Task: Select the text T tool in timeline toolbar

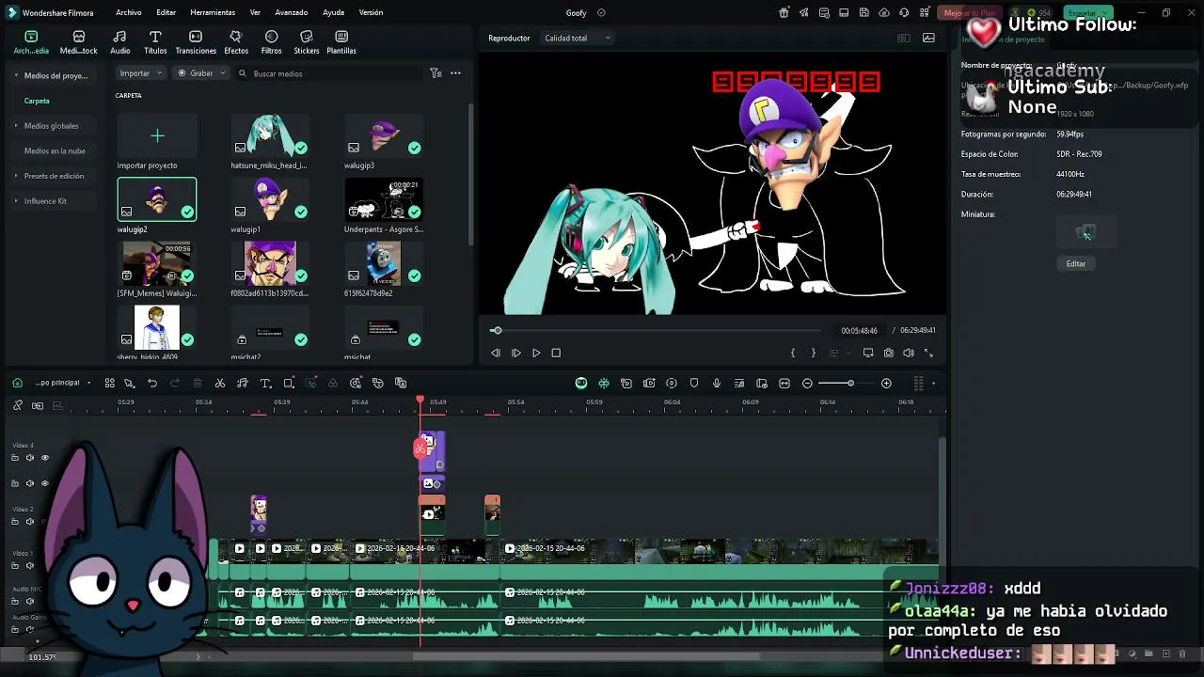Action: click(265, 383)
